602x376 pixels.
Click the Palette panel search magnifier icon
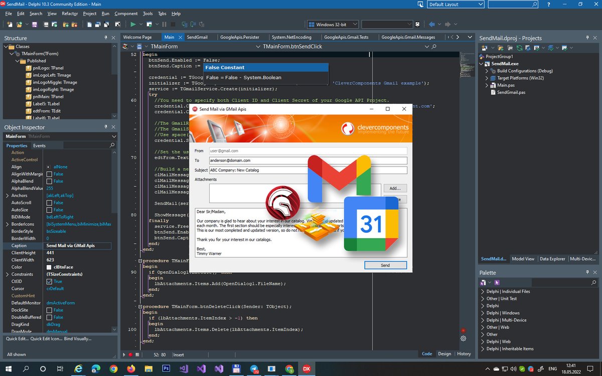click(x=593, y=283)
